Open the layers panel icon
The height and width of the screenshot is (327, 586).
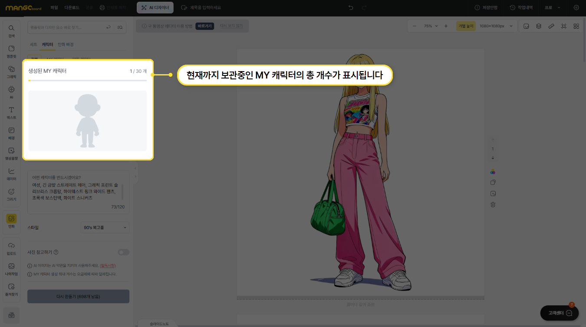click(x=538, y=26)
